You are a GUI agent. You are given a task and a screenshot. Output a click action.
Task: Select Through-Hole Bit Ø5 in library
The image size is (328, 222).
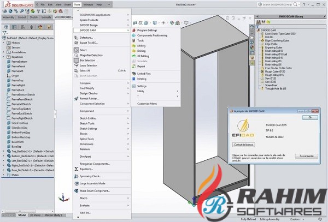[276, 89]
